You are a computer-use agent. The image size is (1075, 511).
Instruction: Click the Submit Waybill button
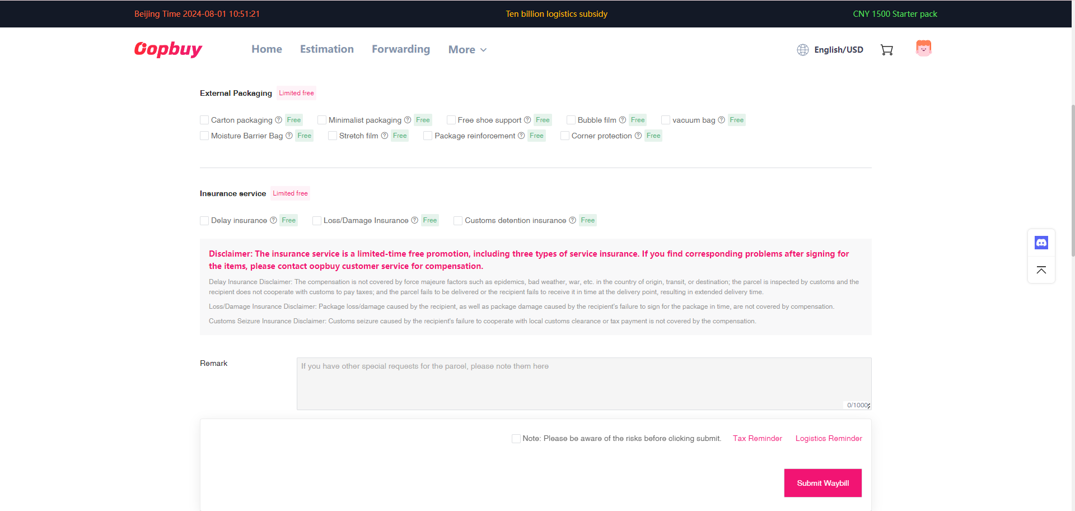823,483
